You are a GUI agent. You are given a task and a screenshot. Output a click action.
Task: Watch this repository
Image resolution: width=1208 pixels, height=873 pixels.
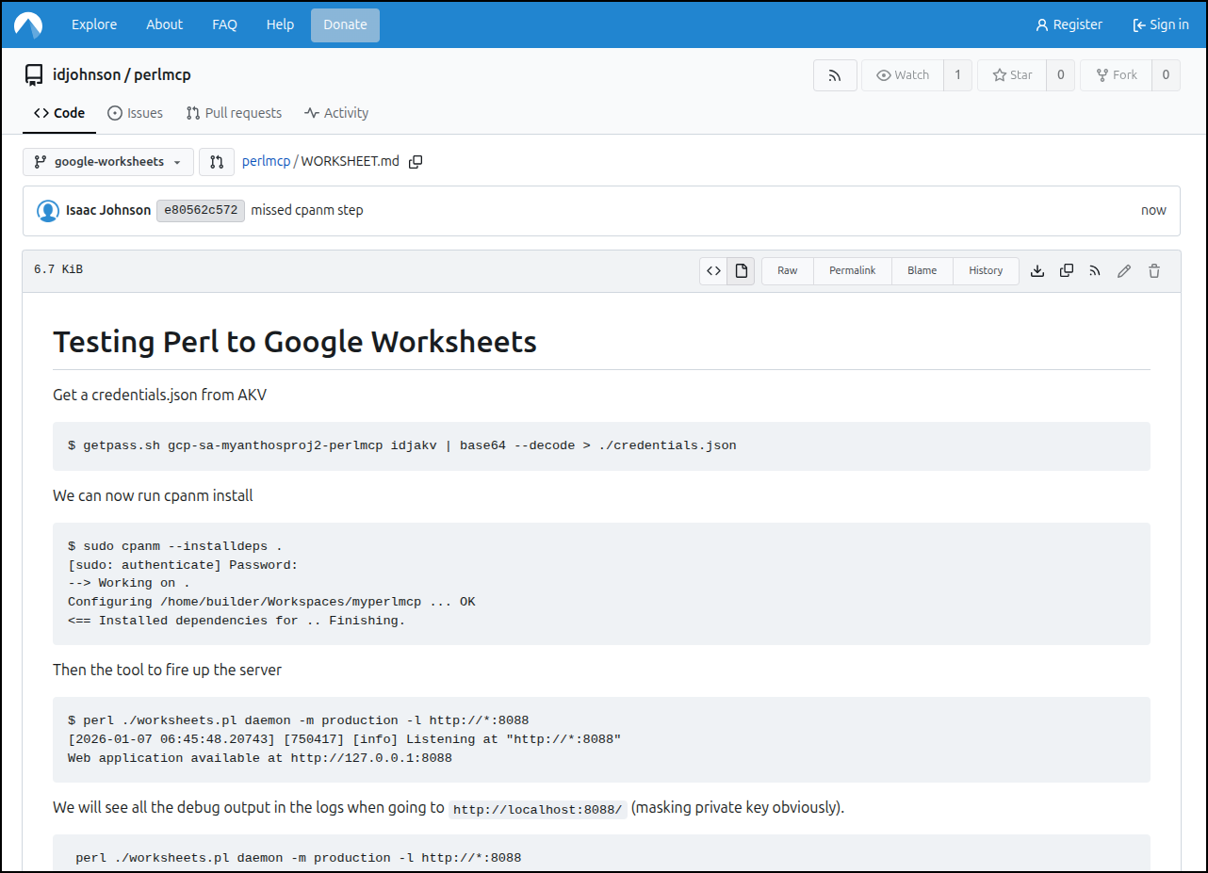click(903, 75)
